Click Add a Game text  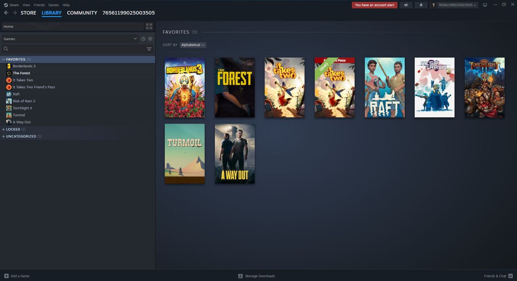click(20, 276)
